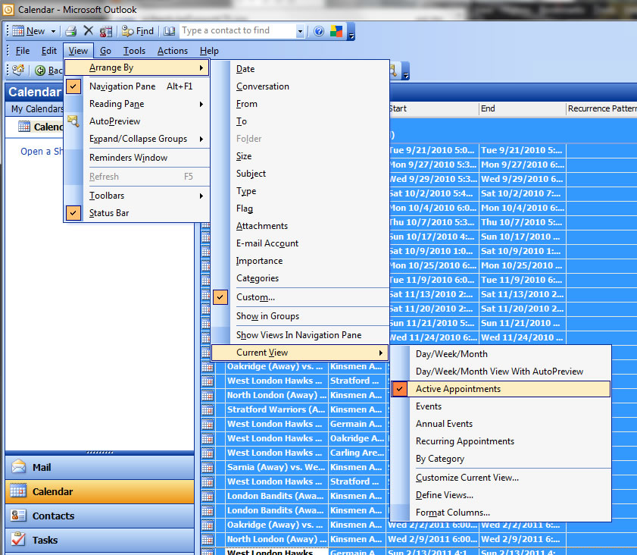Open Find with the toolbar Find button
This screenshot has width=637, height=555.
point(138,31)
